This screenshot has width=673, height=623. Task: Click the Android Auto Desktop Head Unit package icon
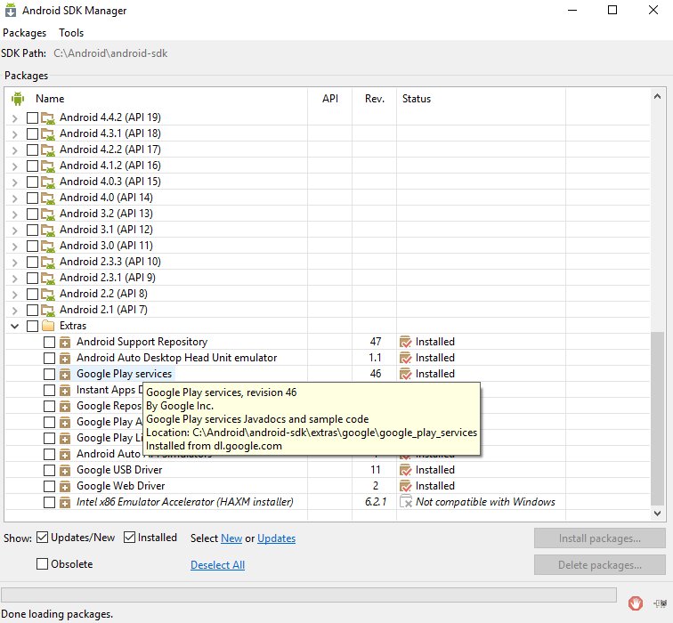pos(65,358)
